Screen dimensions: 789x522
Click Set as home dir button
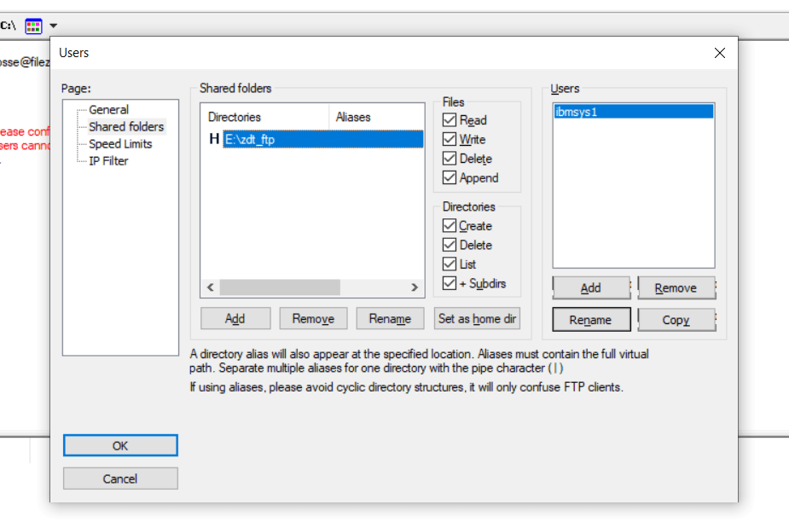(x=477, y=319)
